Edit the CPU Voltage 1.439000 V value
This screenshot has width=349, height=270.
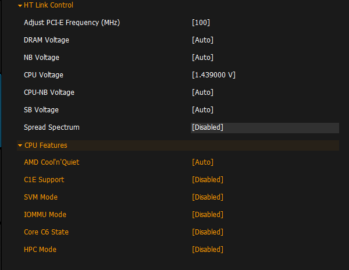213,75
